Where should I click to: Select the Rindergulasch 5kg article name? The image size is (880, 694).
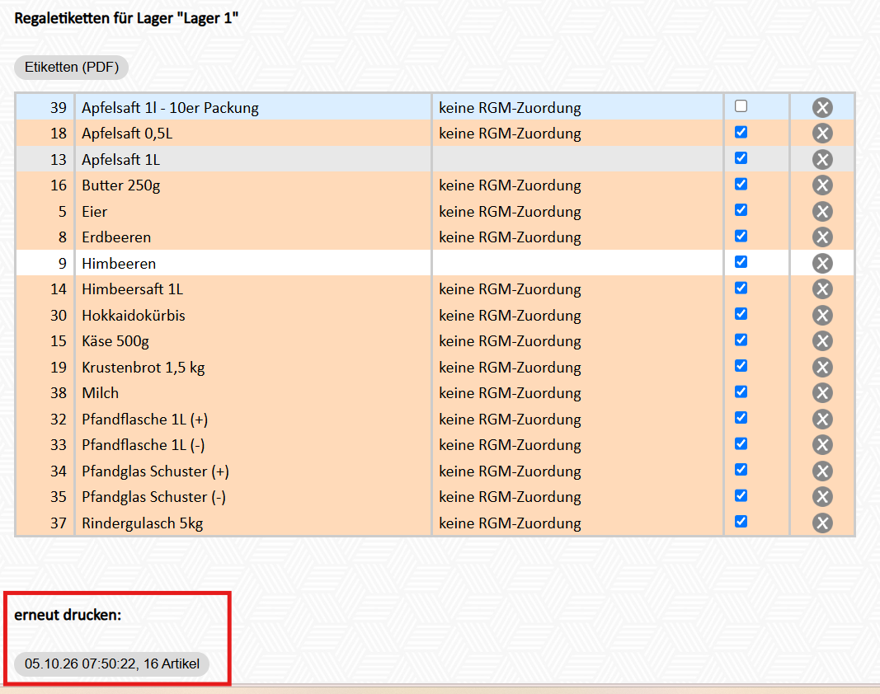(x=143, y=523)
